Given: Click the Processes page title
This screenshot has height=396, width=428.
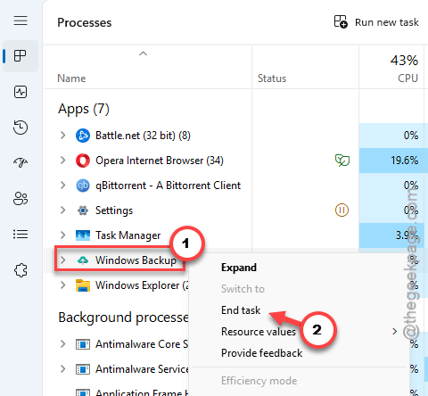Looking at the screenshot, I should tap(85, 22).
